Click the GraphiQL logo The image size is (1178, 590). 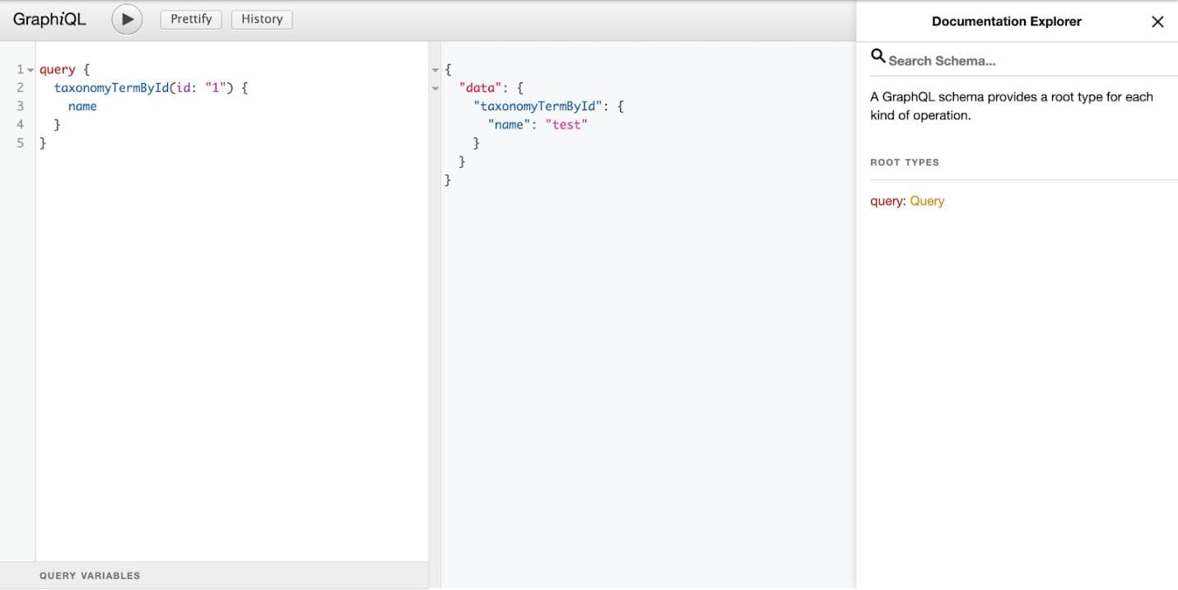49,18
